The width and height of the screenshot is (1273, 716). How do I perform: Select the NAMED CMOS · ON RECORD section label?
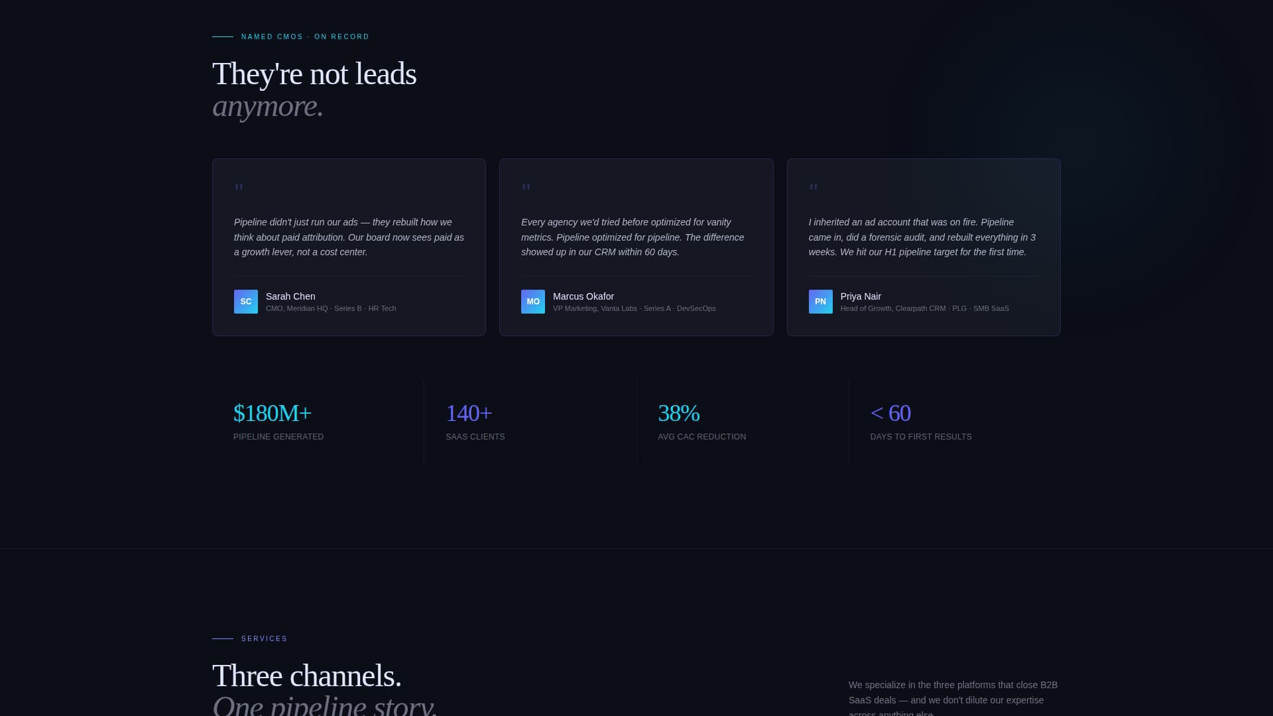(305, 36)
